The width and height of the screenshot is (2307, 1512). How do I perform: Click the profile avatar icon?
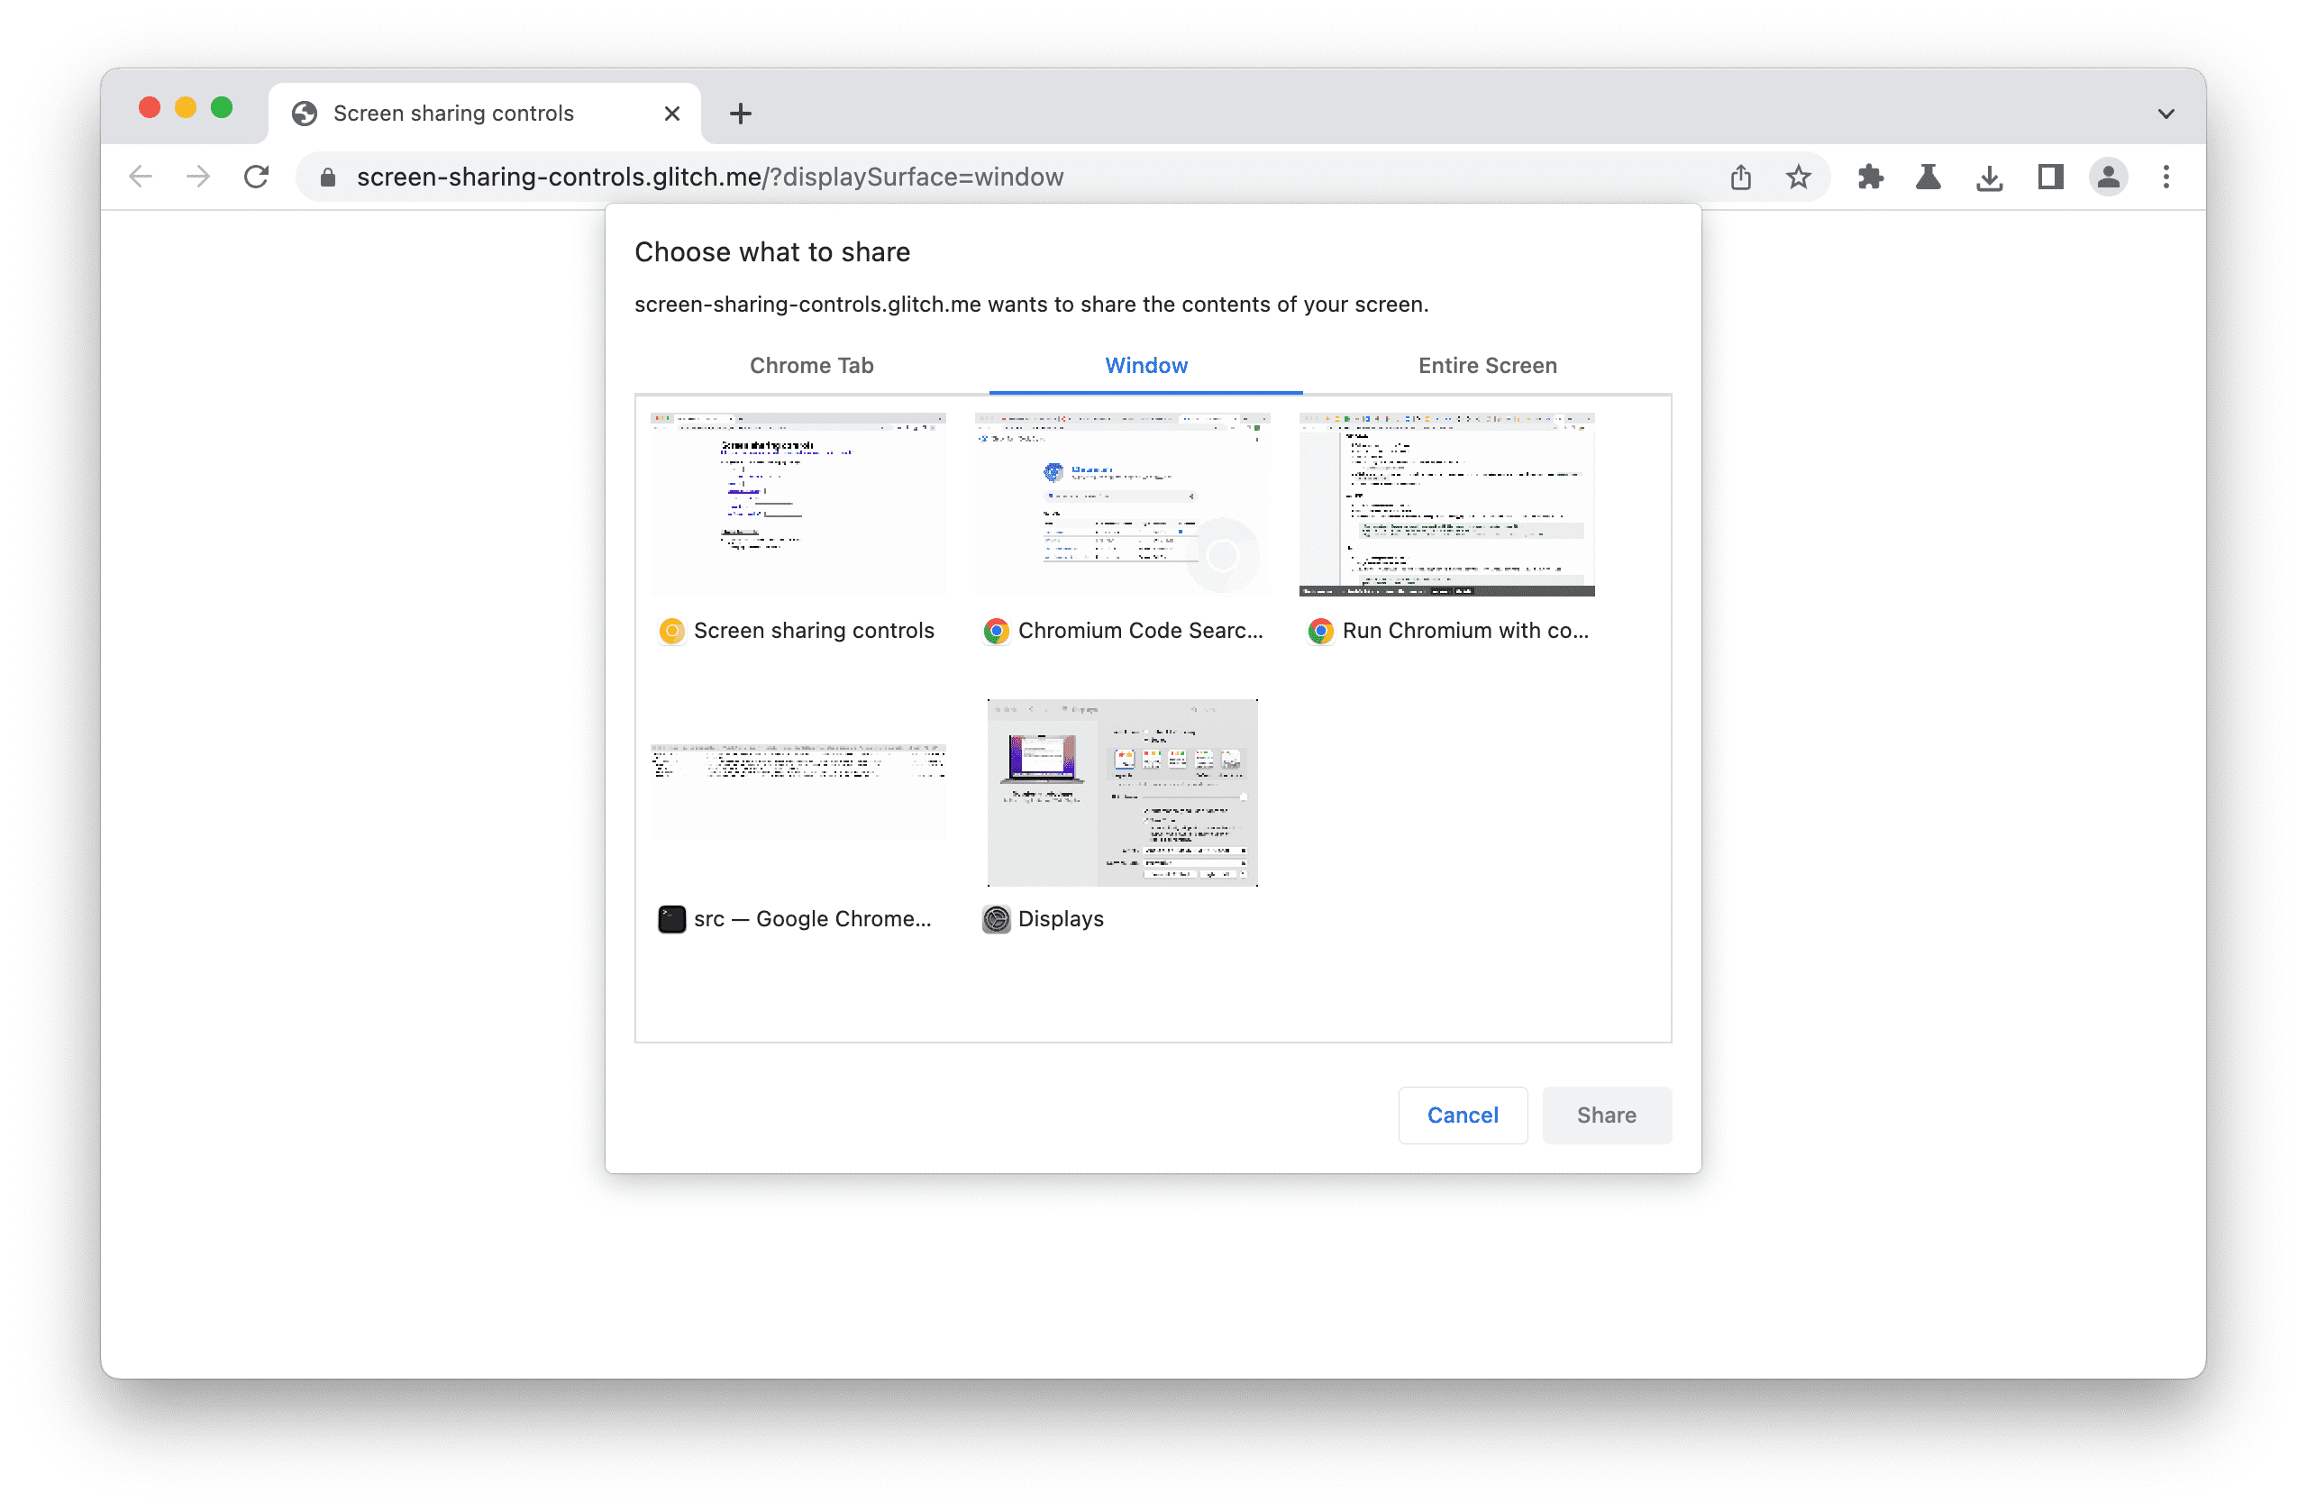2108,178
